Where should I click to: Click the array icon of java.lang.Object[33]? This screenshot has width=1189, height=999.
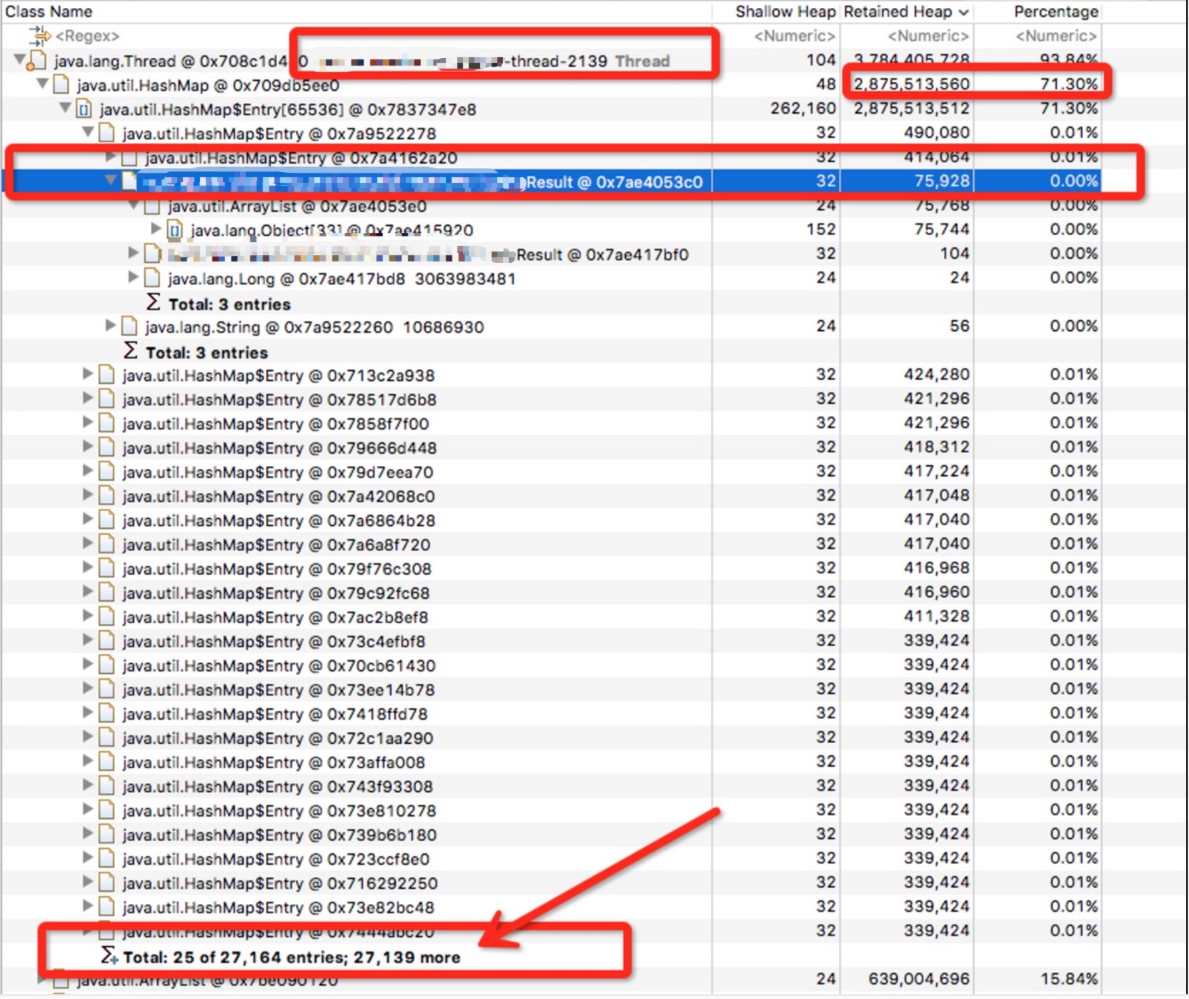pyautogui.click(x=175, y=230)
